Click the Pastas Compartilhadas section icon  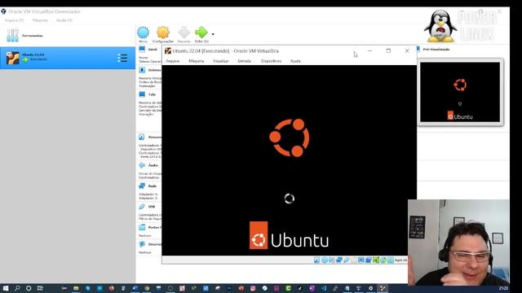click(x=142, y=227)
